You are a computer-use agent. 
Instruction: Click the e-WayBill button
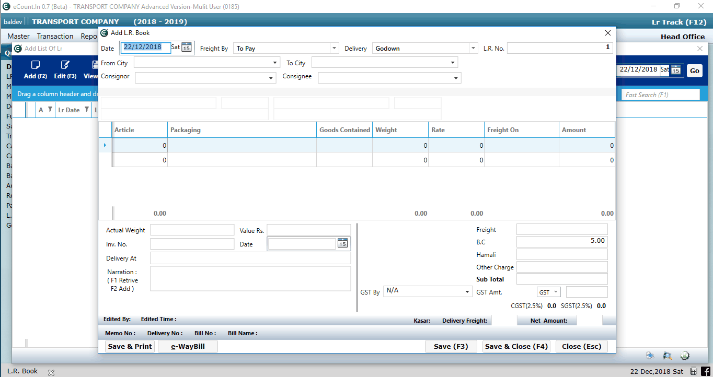(x=187, y=346)
